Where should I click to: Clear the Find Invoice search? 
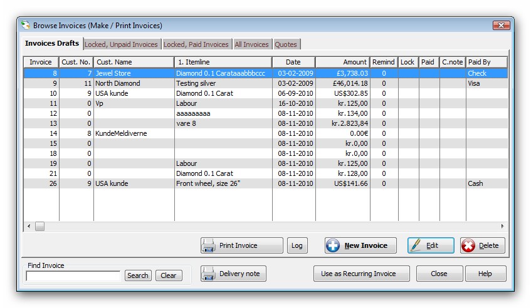coord(168,275)
